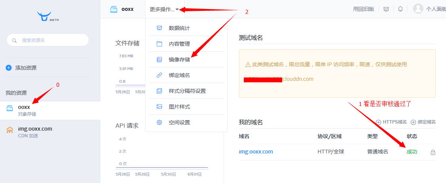Choose 镜像存储 in the dropdown menu

tap(179, 60)
